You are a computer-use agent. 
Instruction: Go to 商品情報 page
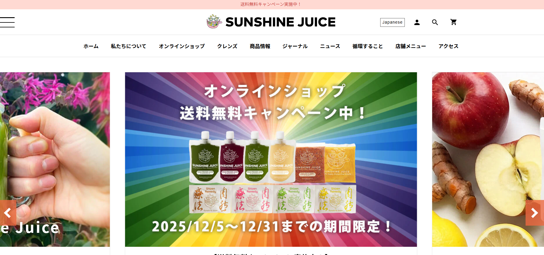click(x=260, y=46)
